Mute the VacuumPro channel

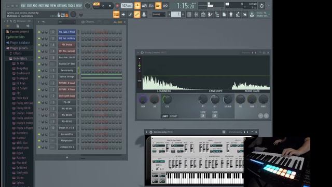pyautogui.click(x=39, y=135)
